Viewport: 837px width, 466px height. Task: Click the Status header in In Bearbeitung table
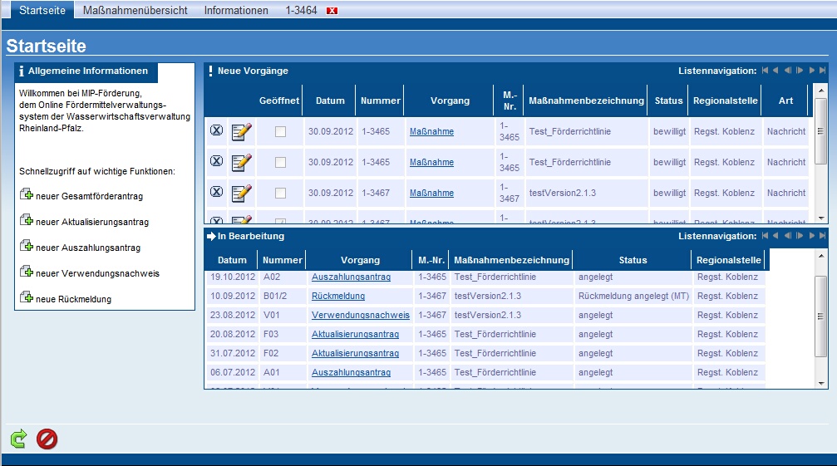pyautogui.click(x=633, y=260)
